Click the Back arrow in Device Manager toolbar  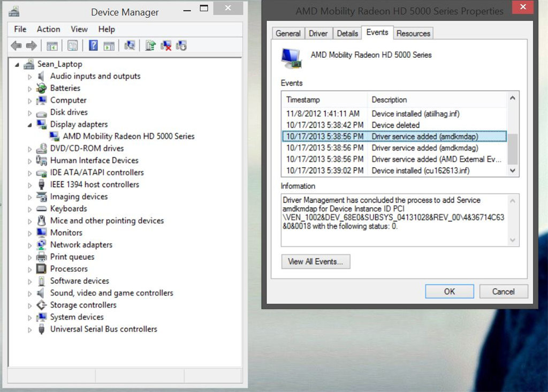[16, 46]
